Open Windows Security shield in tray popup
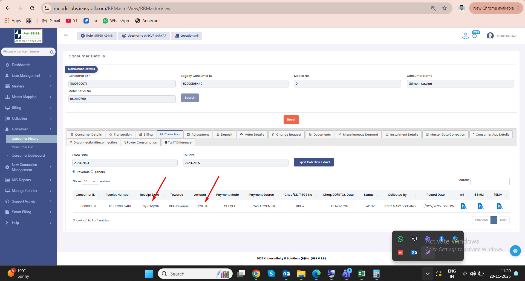The width and height of the screenshot is (525, 281). (455, 239)
